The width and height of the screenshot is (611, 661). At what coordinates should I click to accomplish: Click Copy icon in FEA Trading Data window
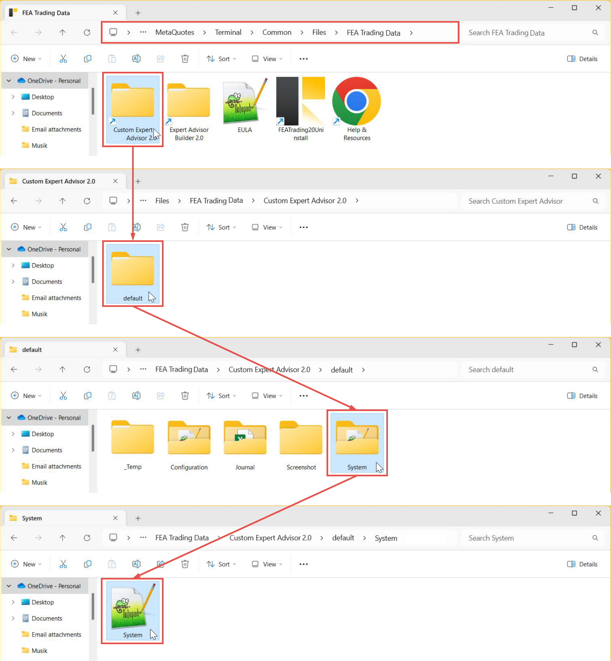click(88, 59)
